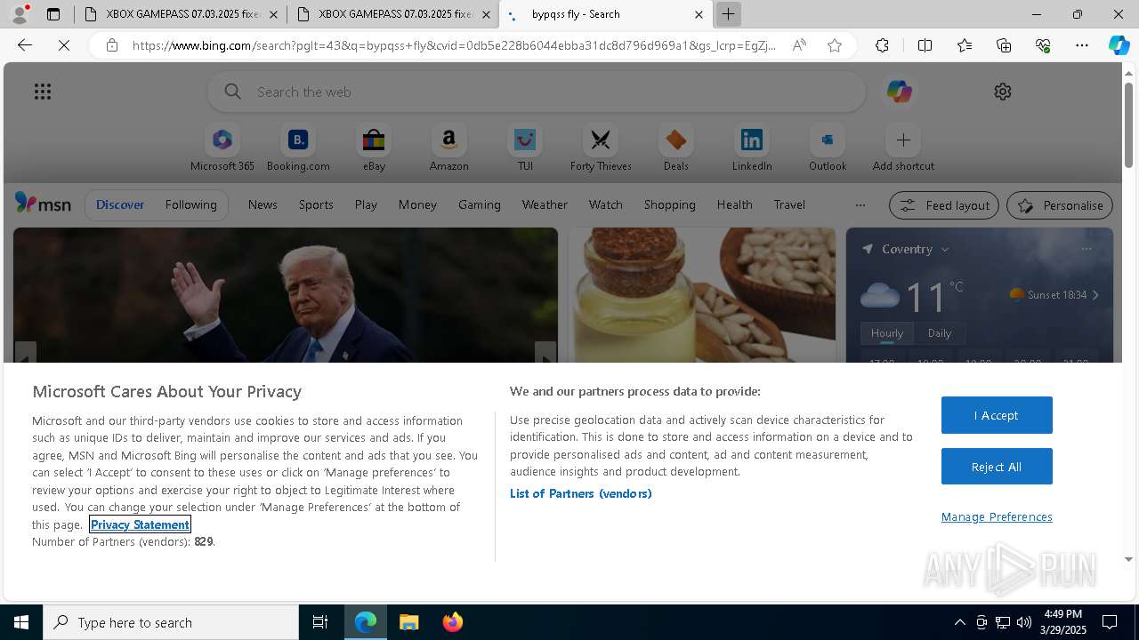Add this page to favorites star
Screen dimensions: 1139x640
pos(835,45)
